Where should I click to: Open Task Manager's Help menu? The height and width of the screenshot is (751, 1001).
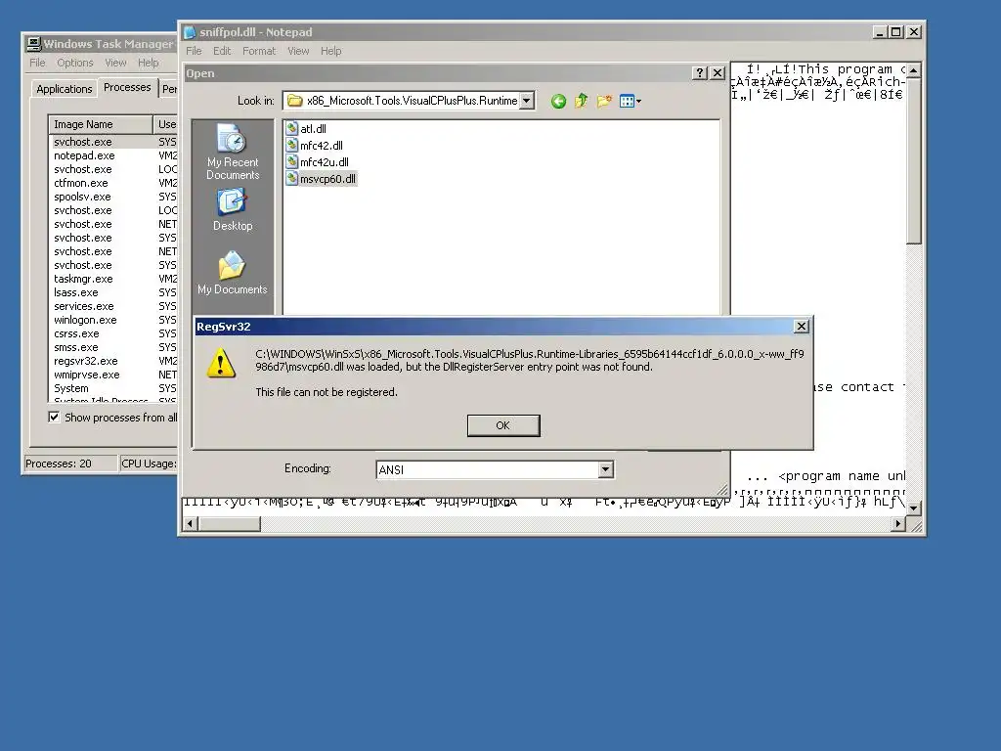click(x=149, y=63)
